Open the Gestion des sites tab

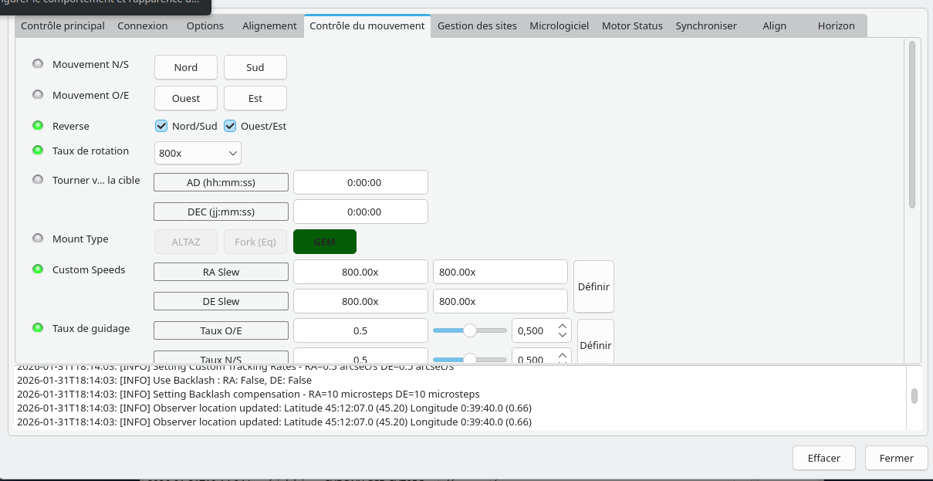[x=477, y=25]
